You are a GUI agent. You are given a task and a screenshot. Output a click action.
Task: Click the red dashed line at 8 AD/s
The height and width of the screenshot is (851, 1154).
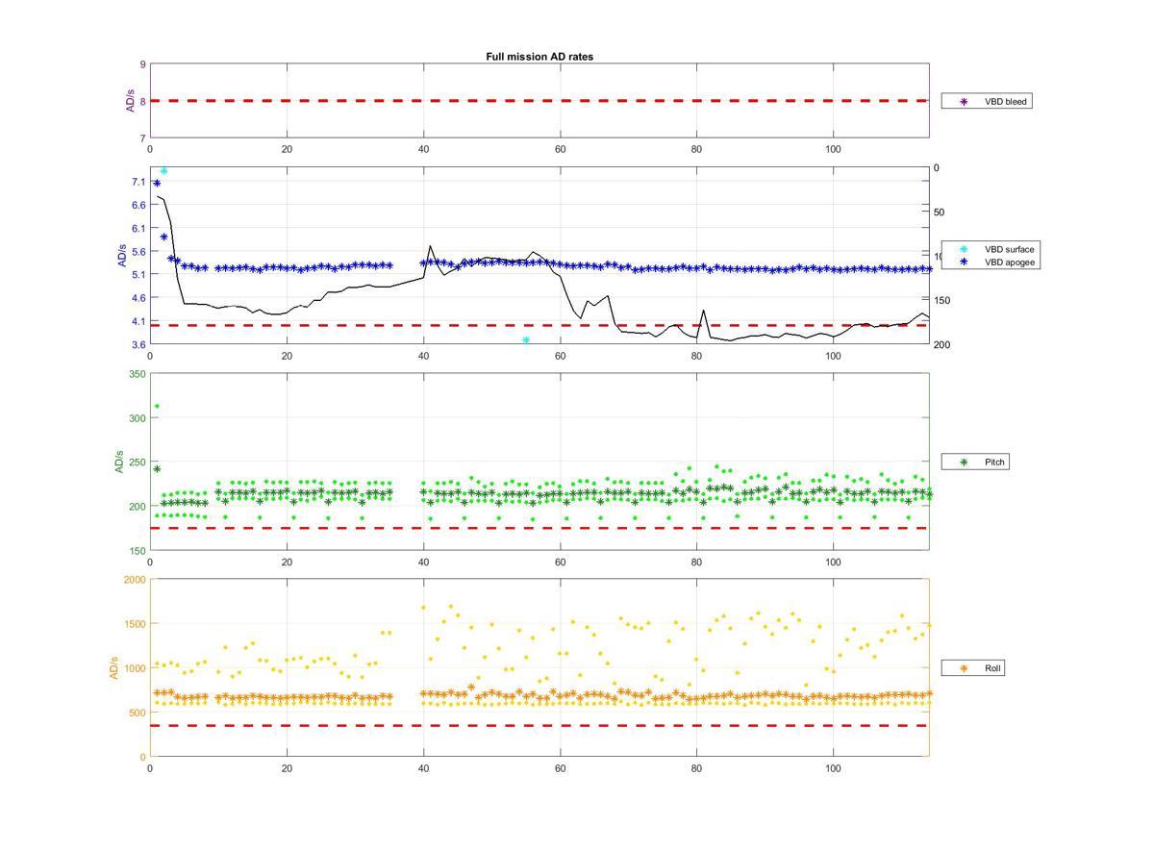click(x=539, y=101)
